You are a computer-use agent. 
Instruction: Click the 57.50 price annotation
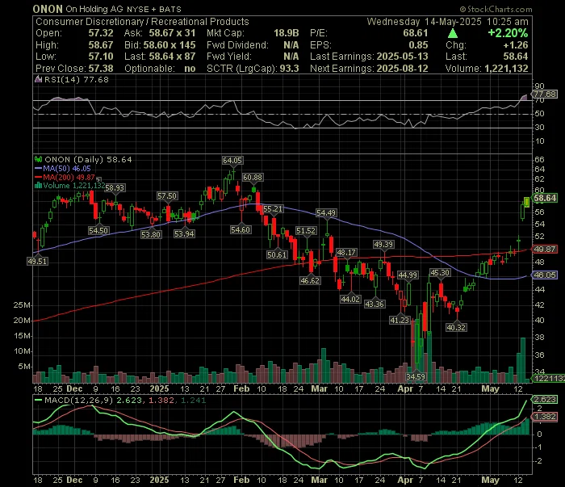[x=167, y=196]
